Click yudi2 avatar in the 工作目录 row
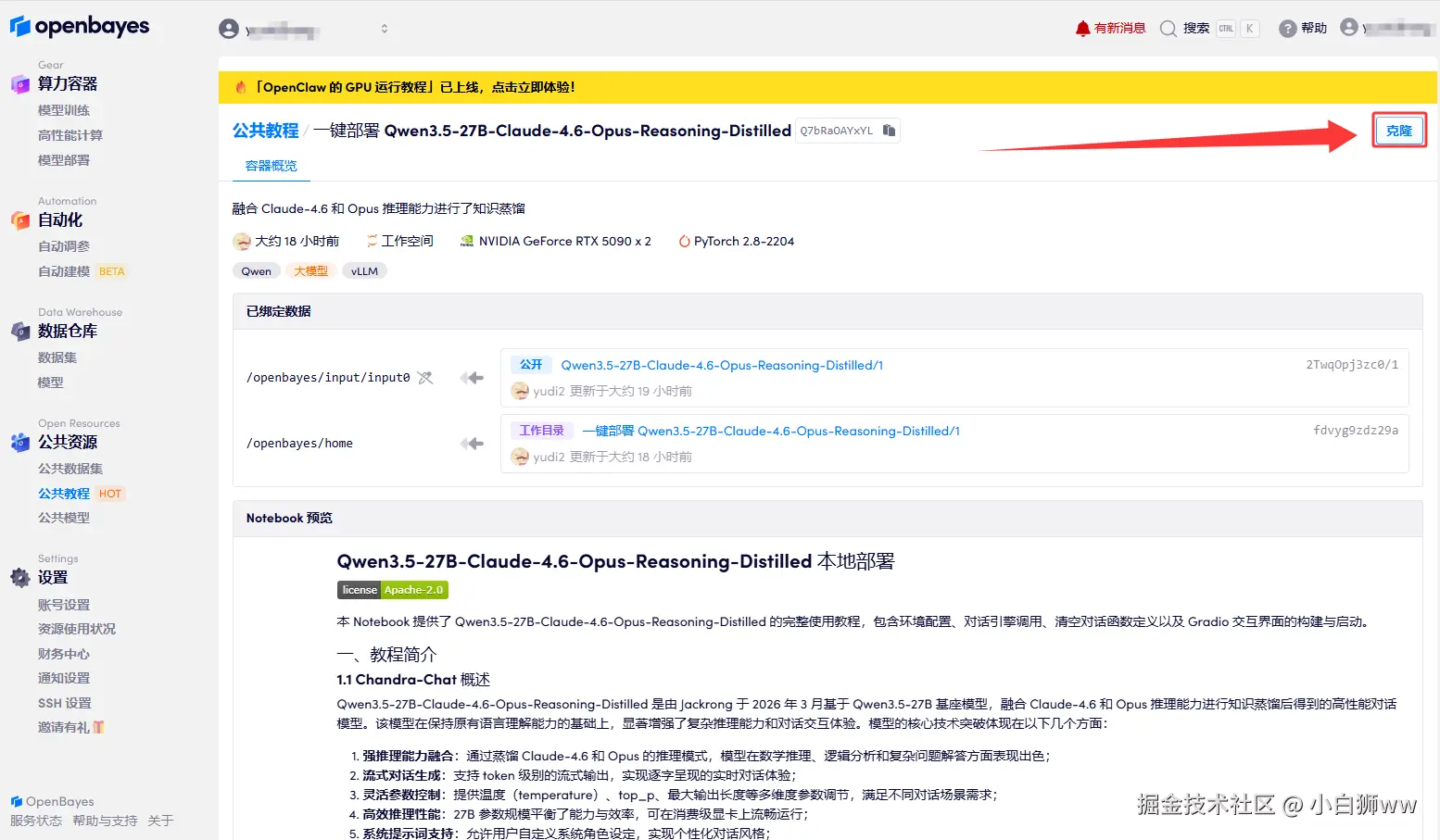This screenshot has width=1440, height=840. 520,457
